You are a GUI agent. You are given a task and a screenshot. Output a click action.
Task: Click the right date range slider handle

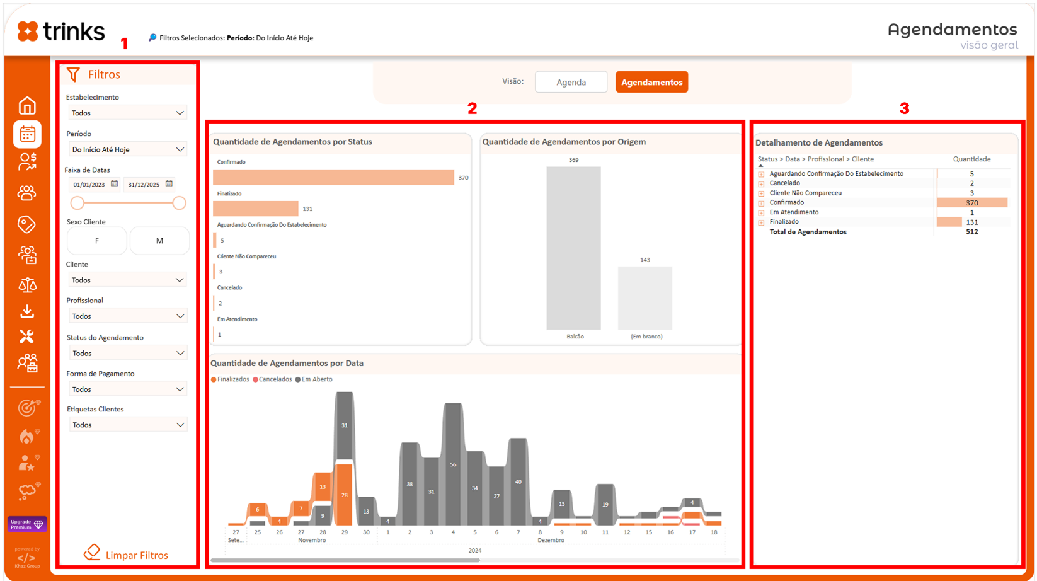[180, 203]
